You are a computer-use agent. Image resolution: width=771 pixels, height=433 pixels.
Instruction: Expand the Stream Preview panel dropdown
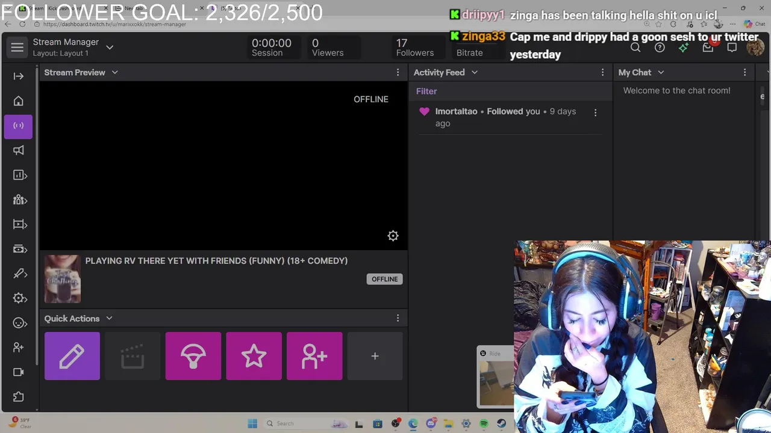click(x=114, y=72)
